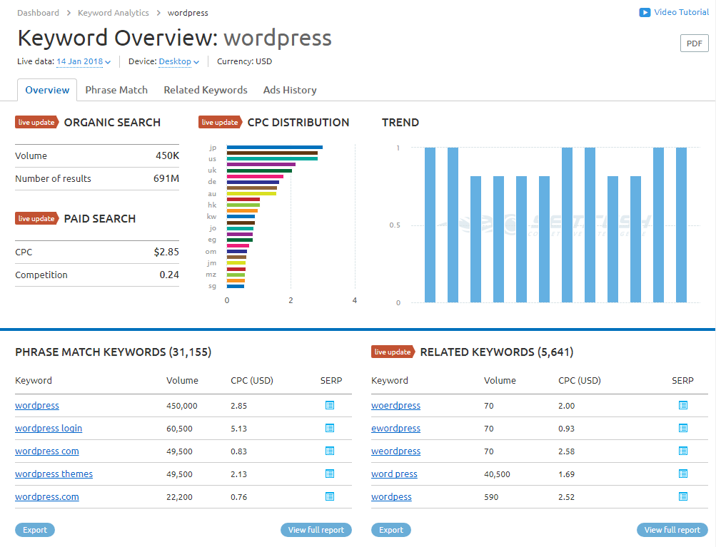Viewport: 716px width, 547px height.
Task: Open the ewordpress related keyword
Action: point(396,428)
